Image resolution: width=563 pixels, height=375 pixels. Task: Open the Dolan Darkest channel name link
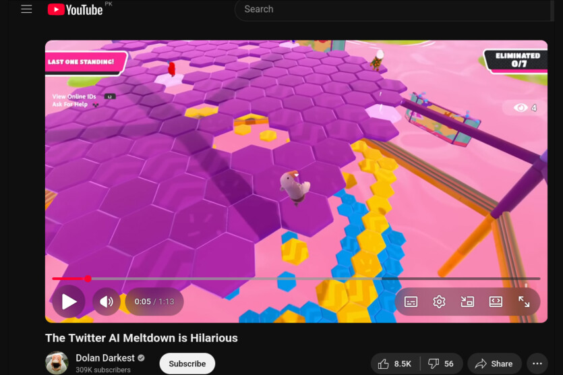coord(105,358)
